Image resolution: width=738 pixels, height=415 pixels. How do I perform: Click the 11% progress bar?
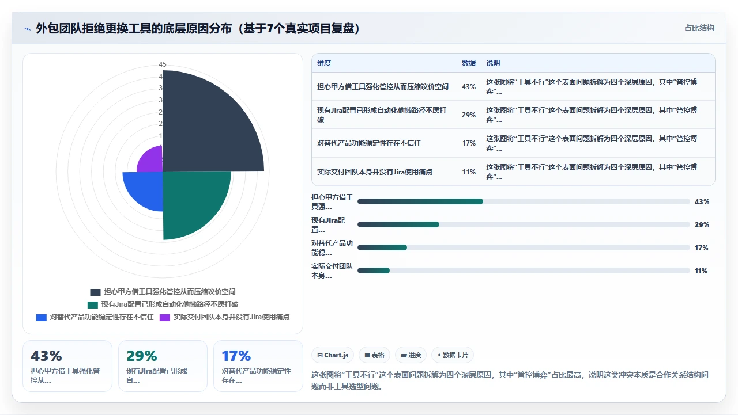tap(524, 271)
